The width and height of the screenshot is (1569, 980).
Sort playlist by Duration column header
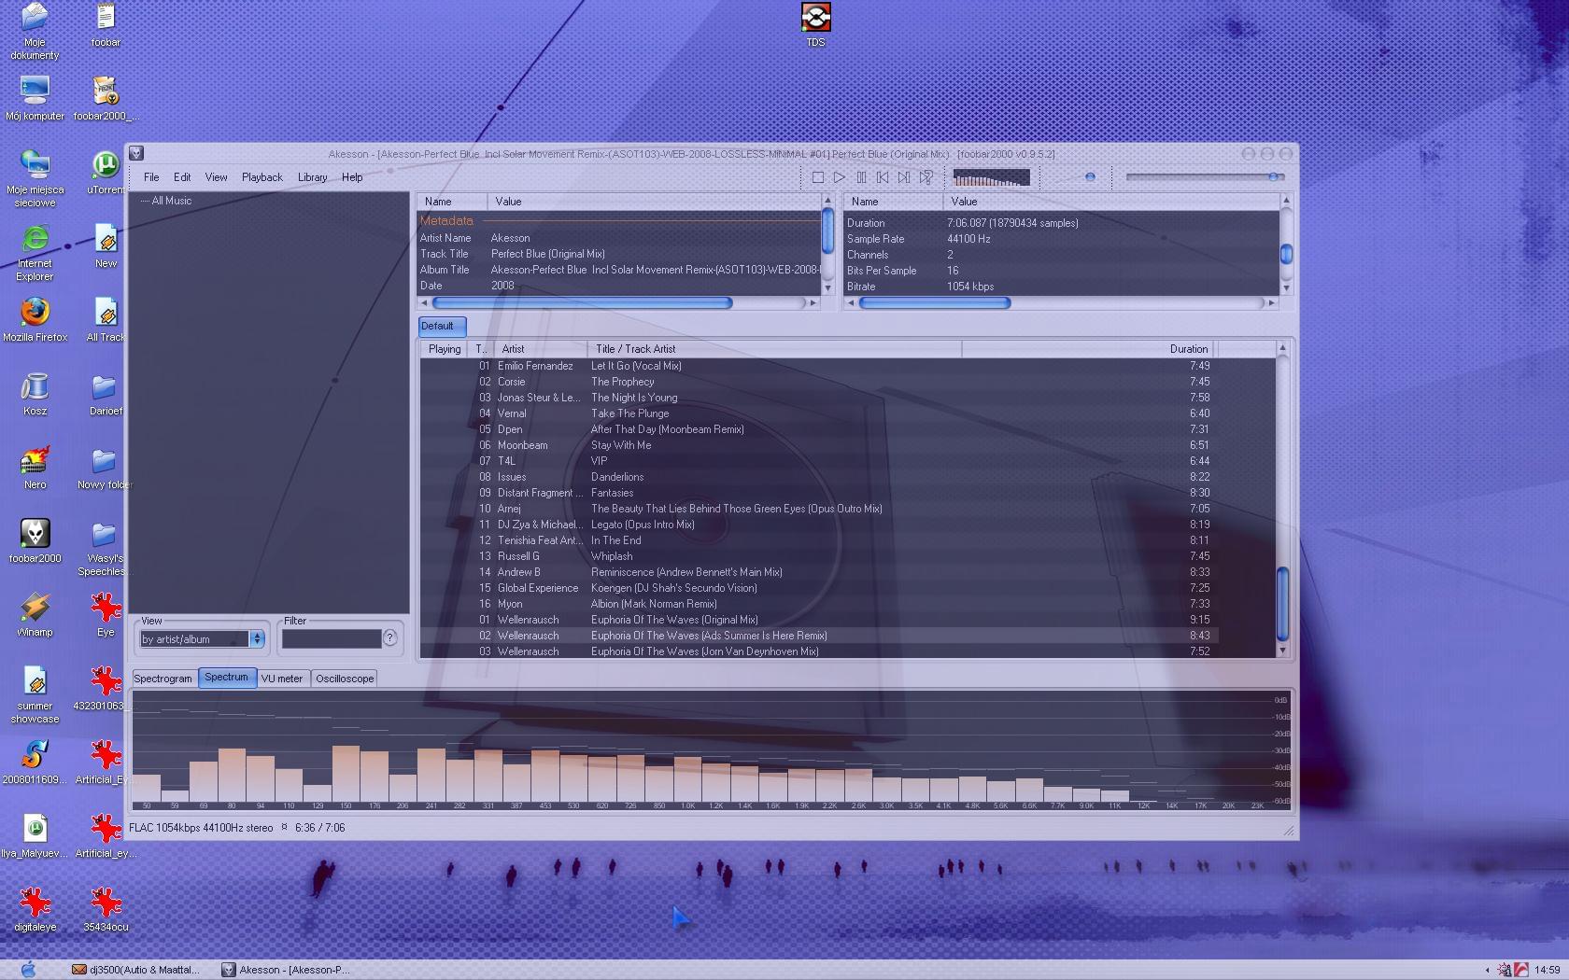[1188, 349]
